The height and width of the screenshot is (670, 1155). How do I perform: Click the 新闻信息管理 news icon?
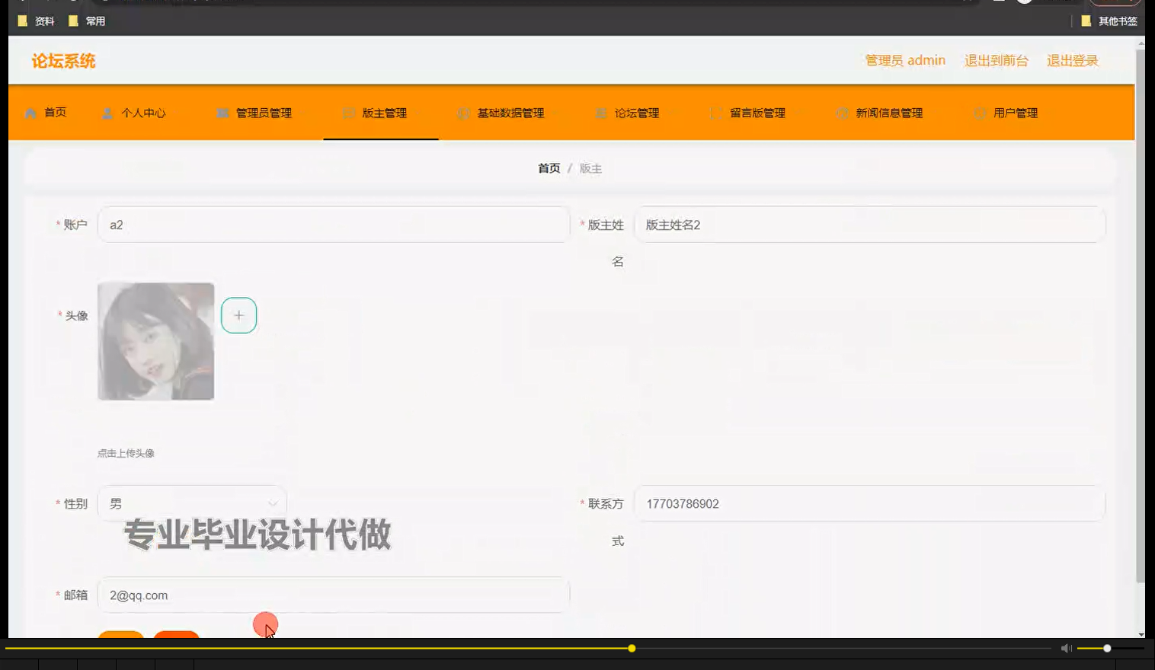tap(843, 112)
